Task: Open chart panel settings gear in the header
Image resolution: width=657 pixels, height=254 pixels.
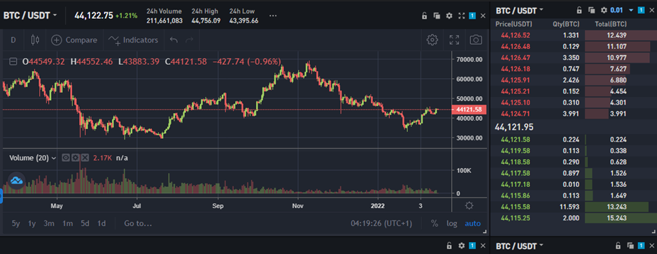Action: point(449,16)
